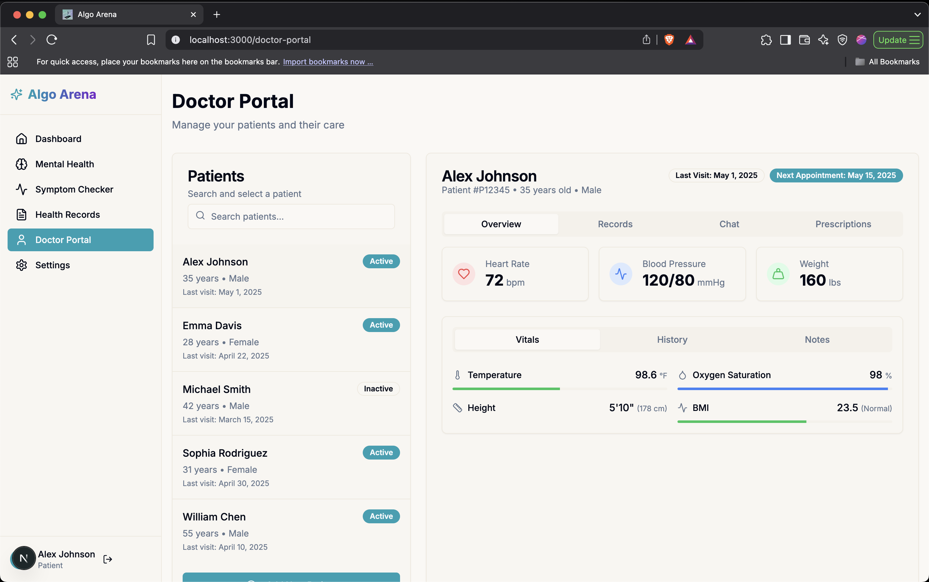Click the Dashboard home icon
929x582 pixels.
pyautogui.click(x=21, y=139)
